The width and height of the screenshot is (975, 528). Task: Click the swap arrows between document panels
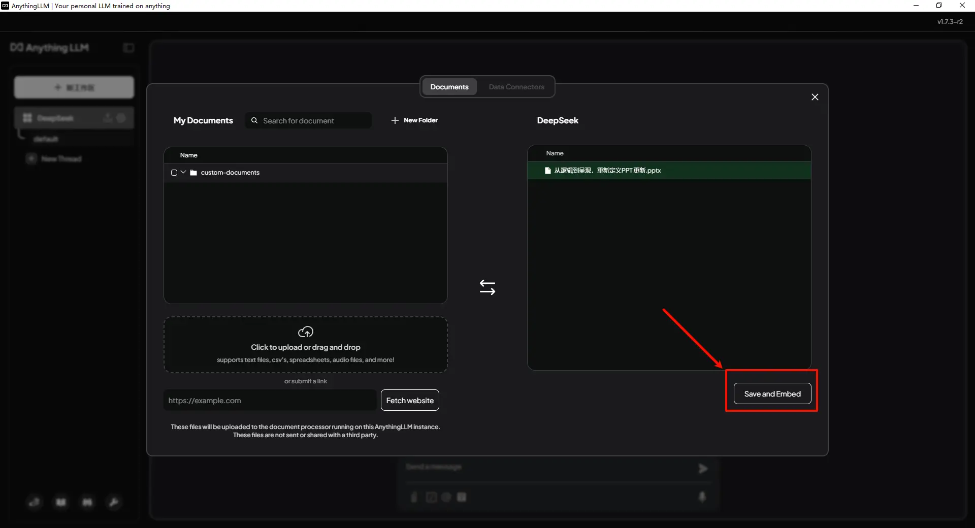(x=487, y=287)
